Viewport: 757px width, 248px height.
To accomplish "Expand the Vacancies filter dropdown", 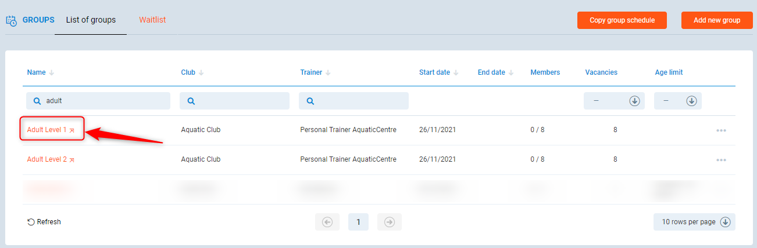I will pos(634,101).
